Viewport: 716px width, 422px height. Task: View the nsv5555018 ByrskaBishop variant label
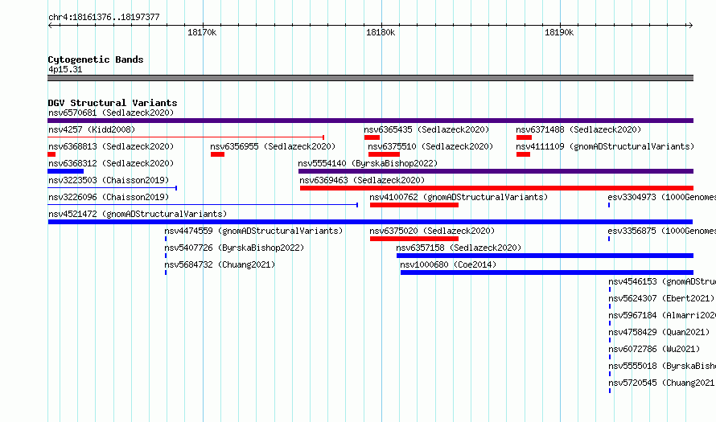(x=662, y=366)
